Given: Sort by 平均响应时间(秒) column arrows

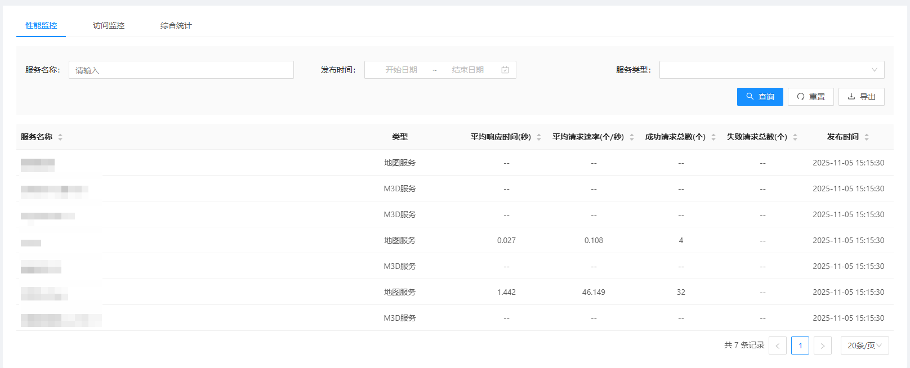Looking at the screenshot, I should (x=539, y=137).
